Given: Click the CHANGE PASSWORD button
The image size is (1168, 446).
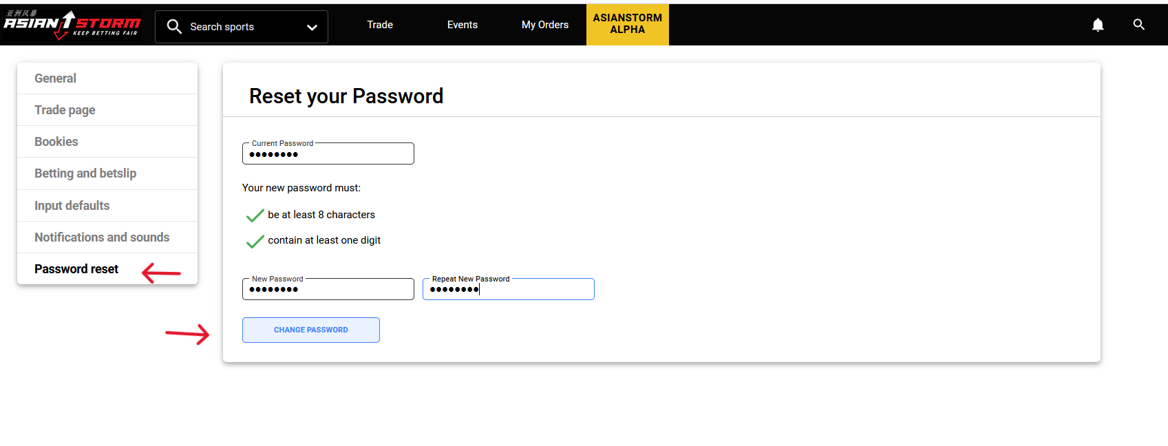Looking at the screenshot, I should tap(311, 330).
